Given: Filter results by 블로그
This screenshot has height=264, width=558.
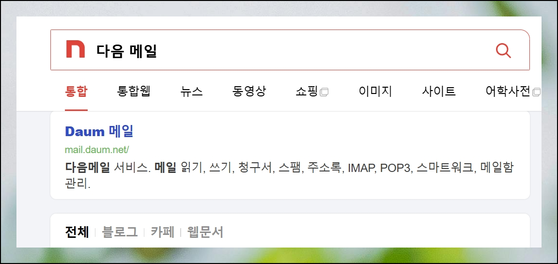Looking at the screenshot, I should 120,232.
